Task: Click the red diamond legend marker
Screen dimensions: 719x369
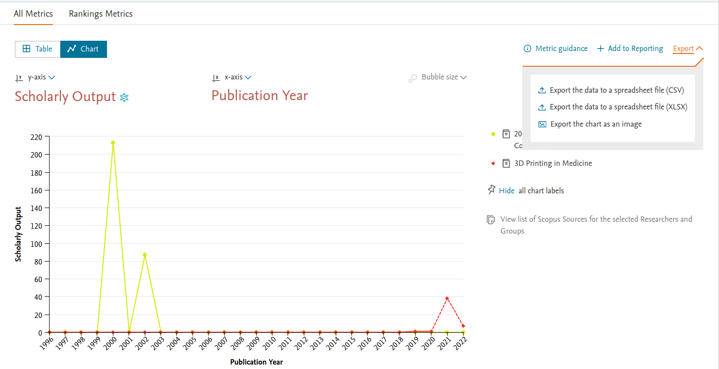Action: tap(493, 163)
